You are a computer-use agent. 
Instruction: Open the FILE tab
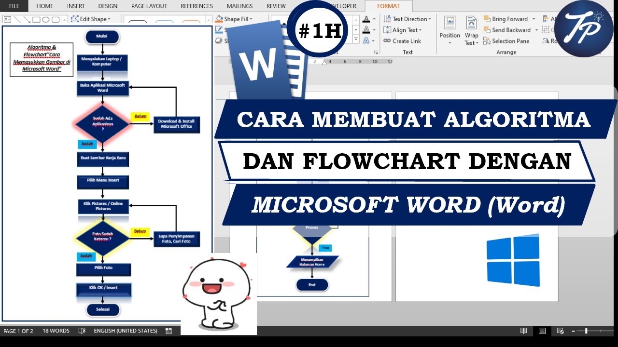[x=14, y=6]
